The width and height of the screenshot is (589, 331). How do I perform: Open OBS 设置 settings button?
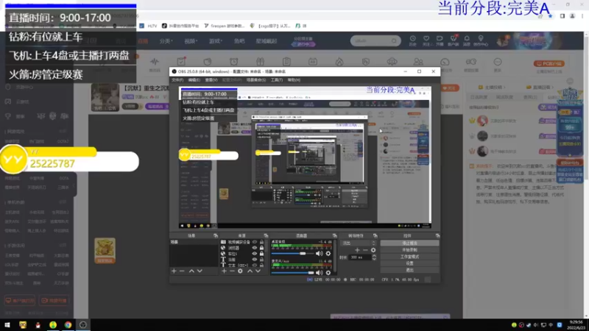click(x=409, y=263)
